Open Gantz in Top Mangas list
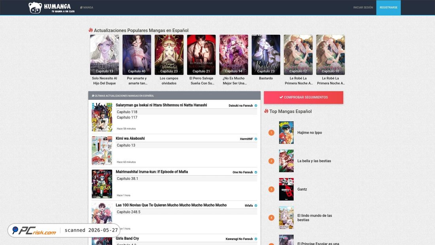The height and width of the screenshot is (245, 435). pos(302,189)
